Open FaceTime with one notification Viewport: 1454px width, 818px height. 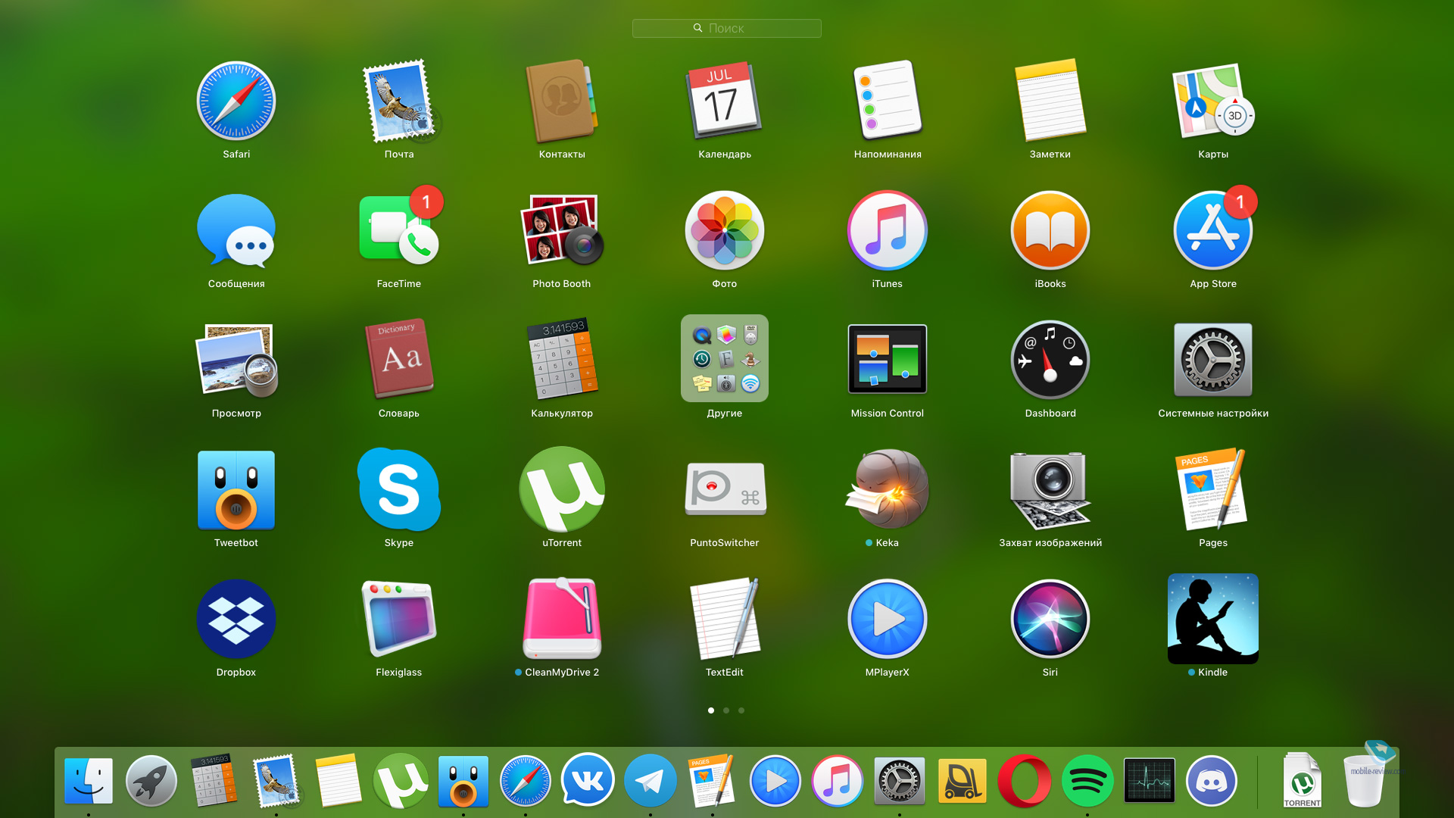pyautogui.click(x=399, y=230)
